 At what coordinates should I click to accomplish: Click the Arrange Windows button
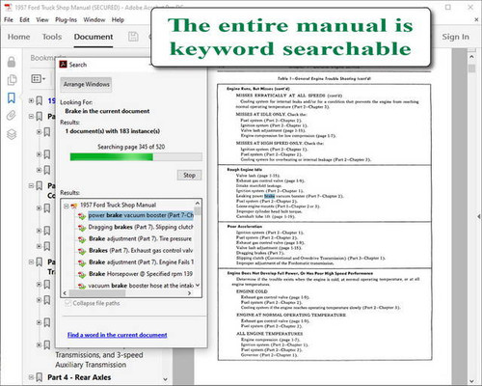click(86, 84)
